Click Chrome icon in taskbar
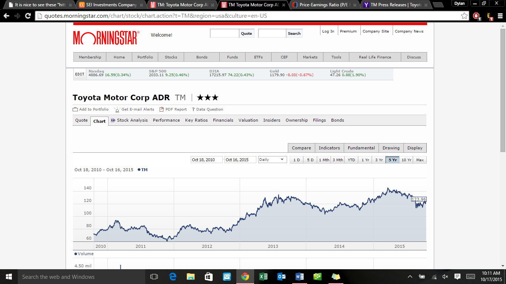Viewport: 506px width, 284px height. tap(245, 277)
